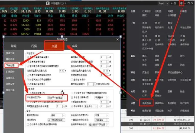Enable 开仓量大于可下单数量时自动拆分 checkbox
Viewport: 195px width, 133px height.
pos(72,93)
